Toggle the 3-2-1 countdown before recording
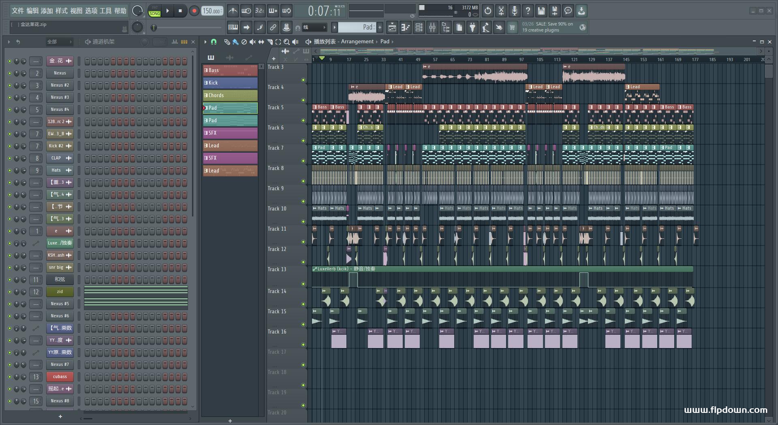The image size is (778, 425). pyautogui.click(x=260, y=11)
